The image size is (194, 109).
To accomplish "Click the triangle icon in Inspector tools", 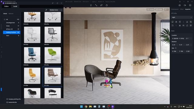I will coord(176,22).
